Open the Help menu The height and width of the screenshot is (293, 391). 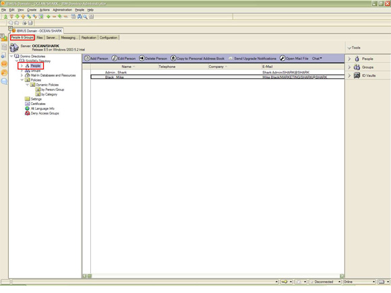tap(90, 9)
